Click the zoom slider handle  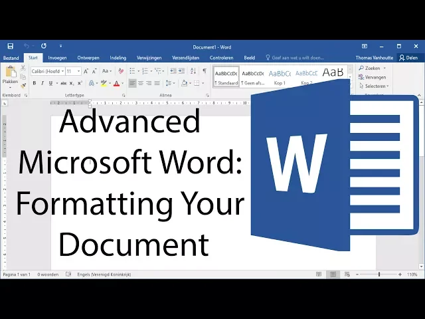tap(379, 274)
